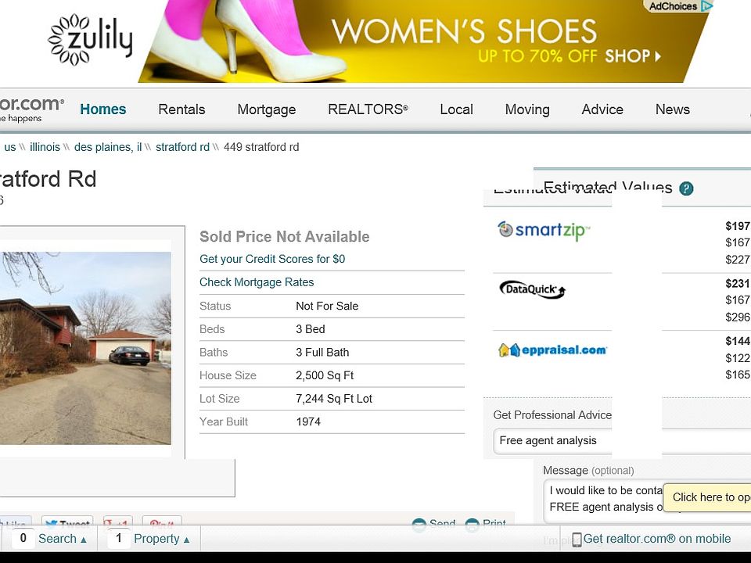Open the AdChoices icon
The width and height of the screenshot is (751, 563).
707,6
